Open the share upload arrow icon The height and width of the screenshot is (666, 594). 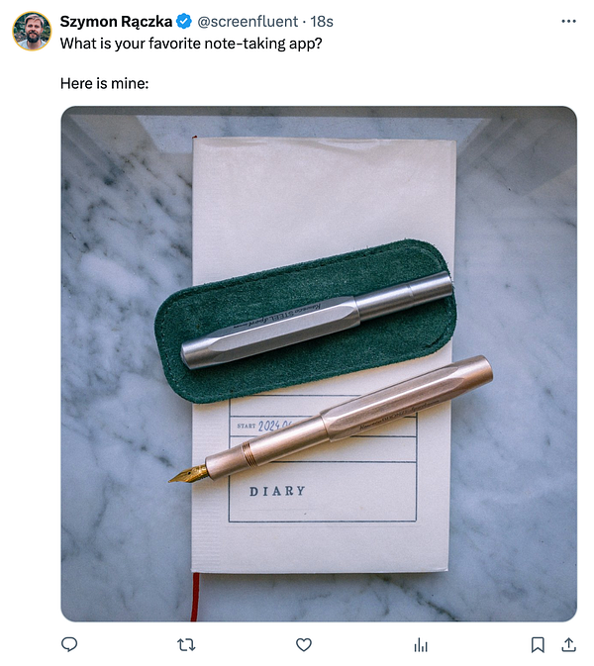[568, 645]
